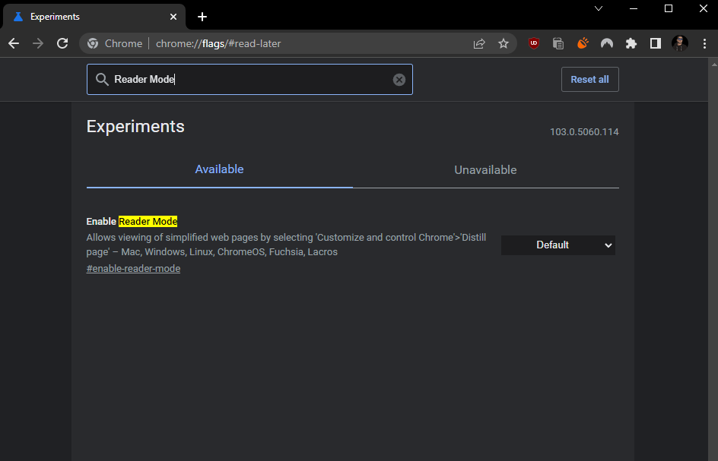Open the three-dot Chrome menu
Image resolution: width=718 pixels, height=461 pixels.
click(x=705, y=43)
